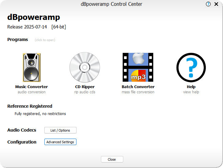Click the 'view help' subtitle

point(191,92)
